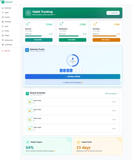This screenshot has width=132, height=160.
Task: Click the Social people icon
Action: coord(3,26)
